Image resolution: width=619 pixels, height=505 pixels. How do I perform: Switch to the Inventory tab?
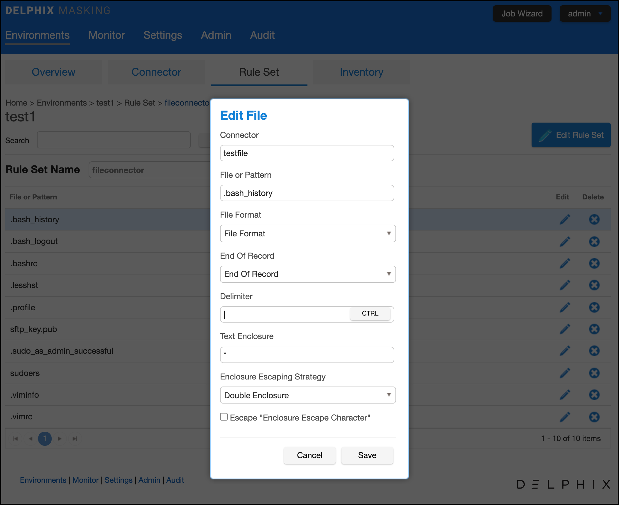click(x=361, y=72)
